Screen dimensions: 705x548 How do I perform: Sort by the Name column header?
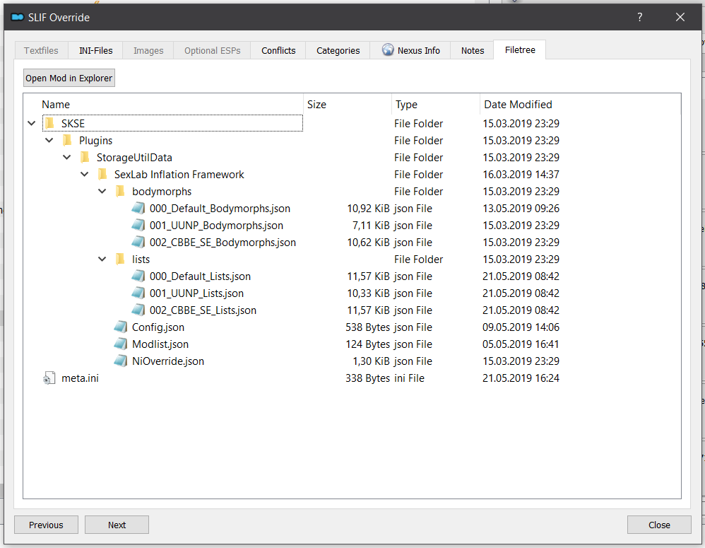56,105
